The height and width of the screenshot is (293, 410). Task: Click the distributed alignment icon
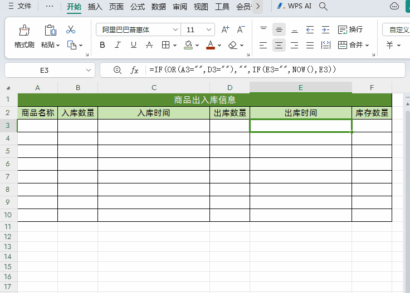pyautogui.click(x=325, y=45)
